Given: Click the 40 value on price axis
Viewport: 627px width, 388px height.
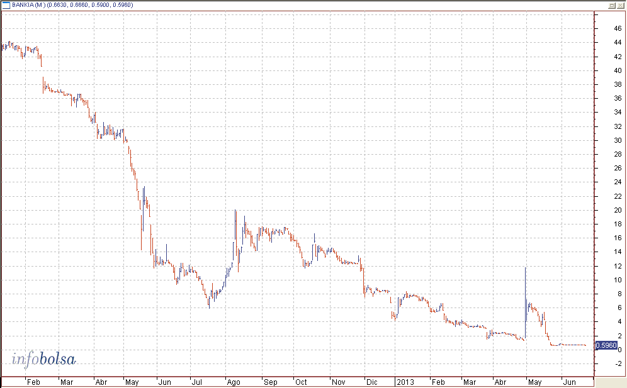Looking at the screenshot, I should (x=618, y=70).
